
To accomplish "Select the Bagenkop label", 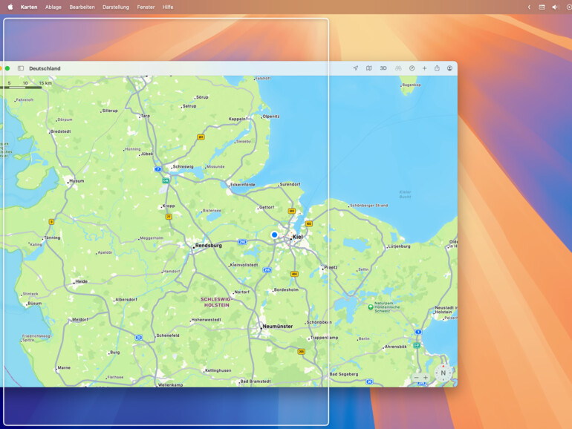I will pyautogui.click(x=412, y=85).
